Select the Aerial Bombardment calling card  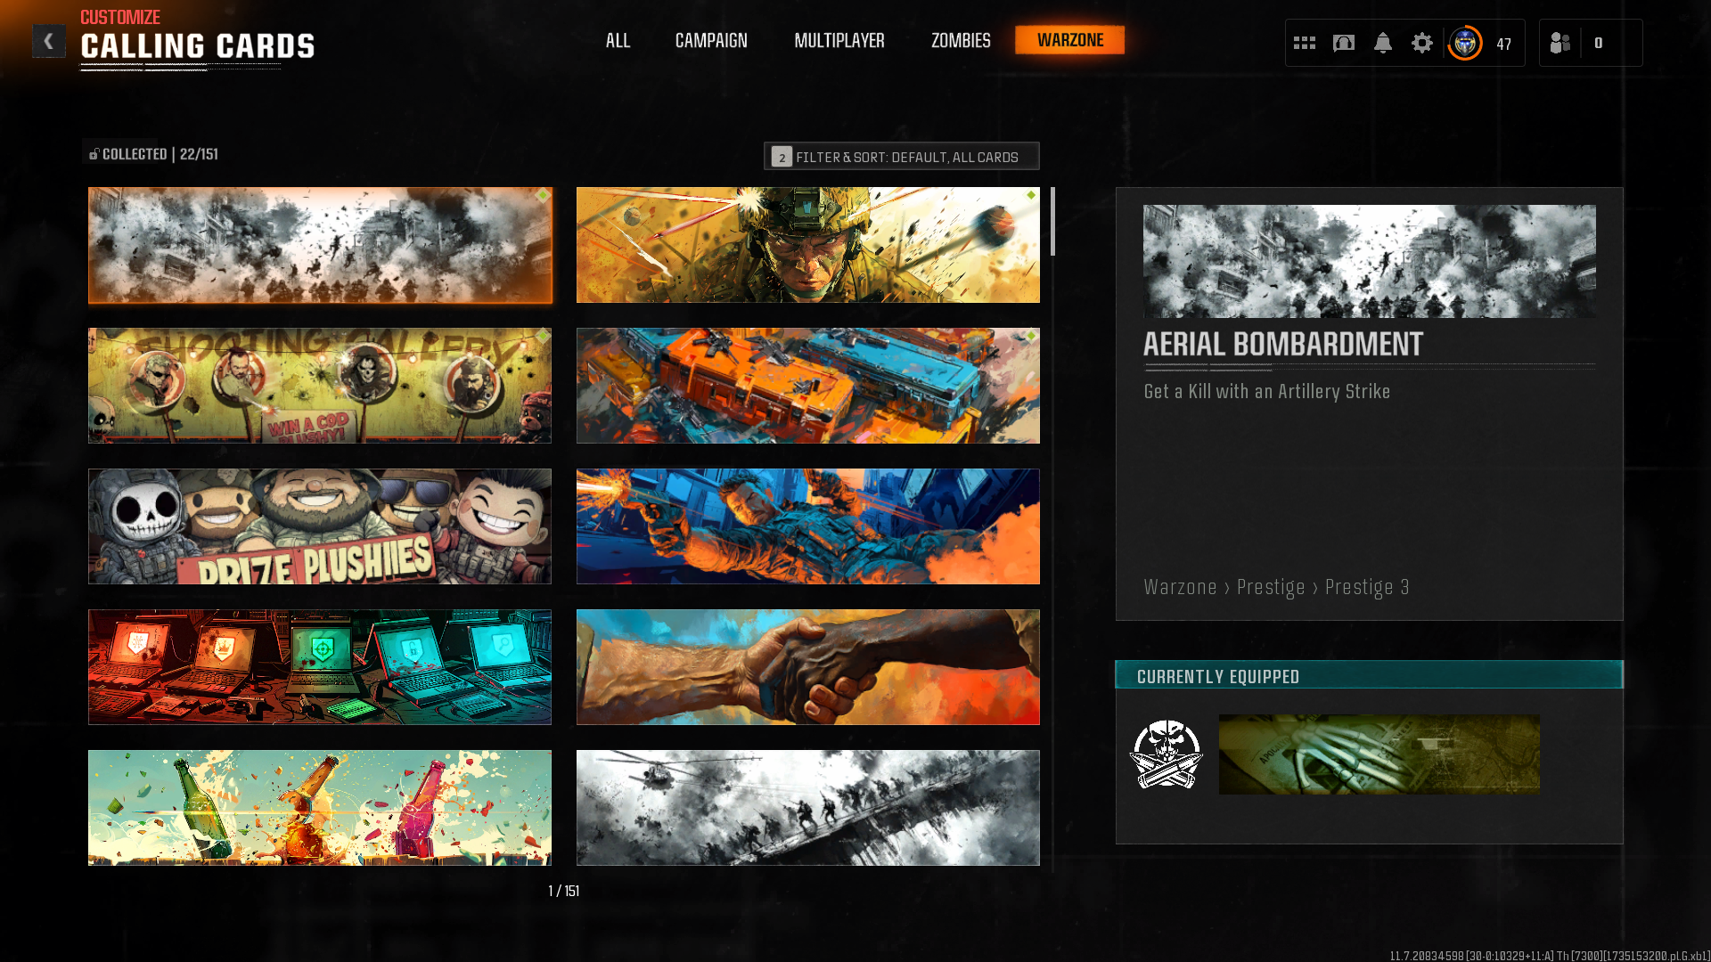320,245
